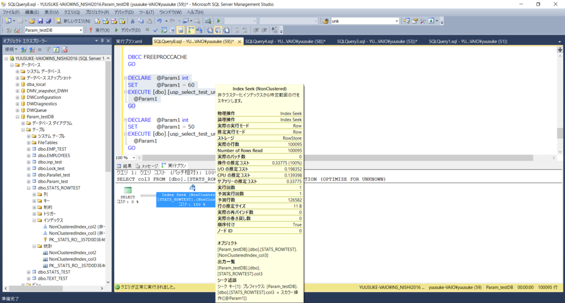Click the Object Explorer Disconnect icon
Viewport: 565px width, 303px height.
click(31, 49)
